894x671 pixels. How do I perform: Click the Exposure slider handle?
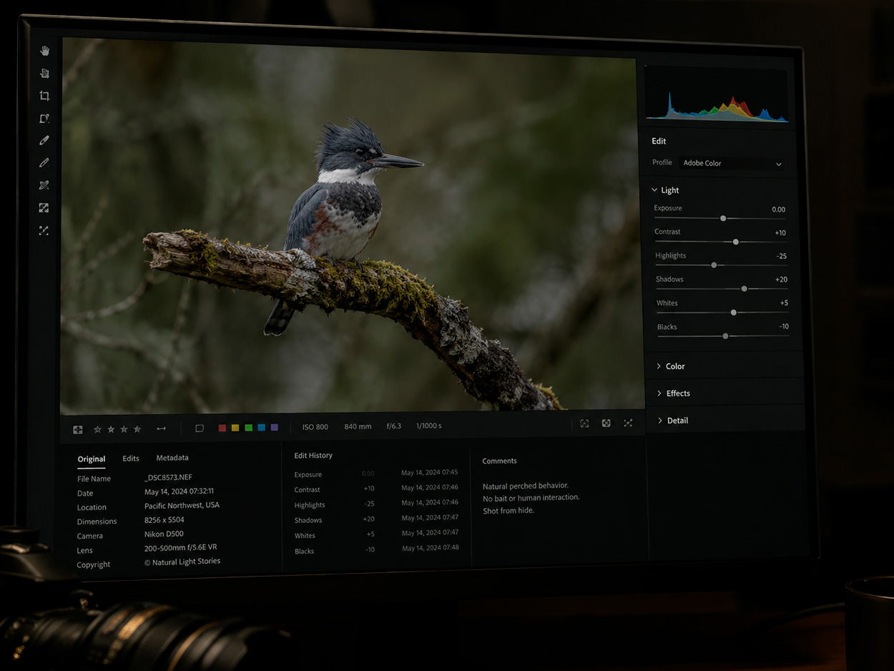(723, 218)
